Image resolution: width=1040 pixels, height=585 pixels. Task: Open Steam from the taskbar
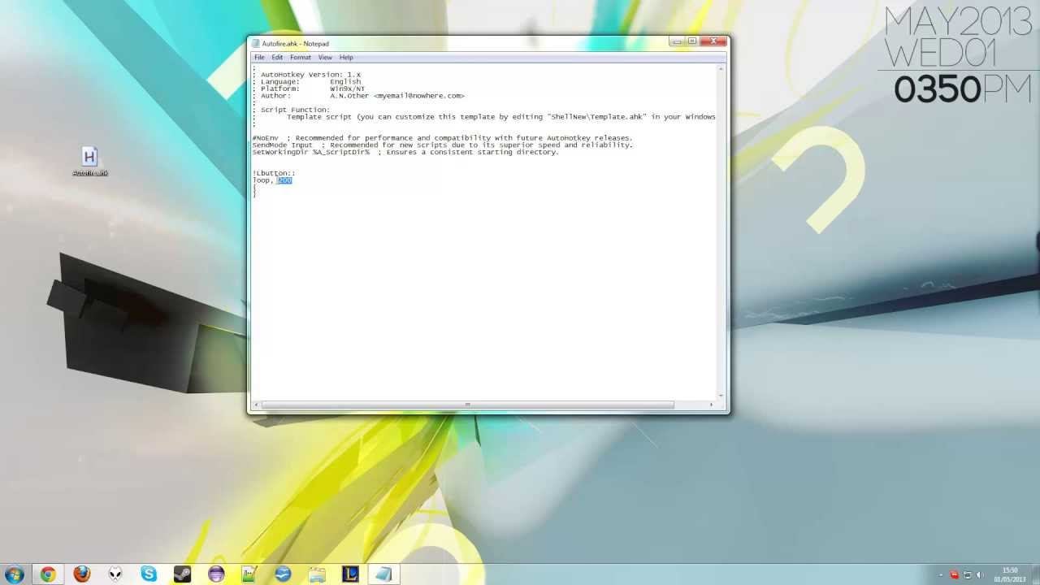point(182,574)
